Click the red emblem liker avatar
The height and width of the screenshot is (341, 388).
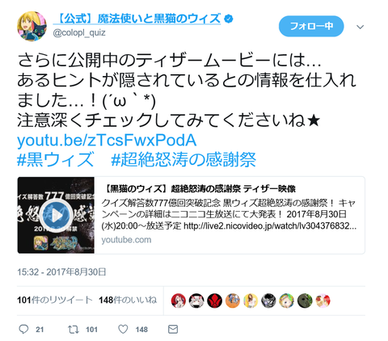pos(214,301)
